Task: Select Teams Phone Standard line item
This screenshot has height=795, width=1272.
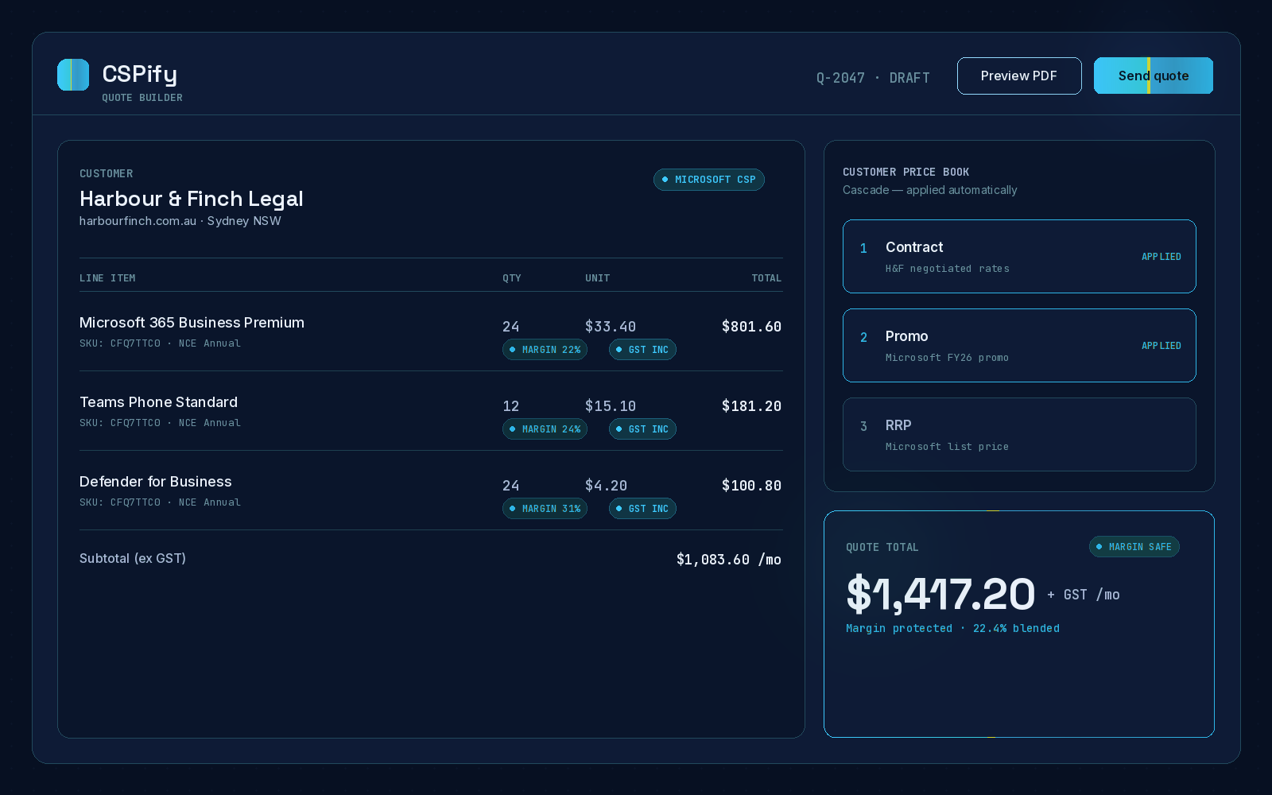Action: point(431,411)
